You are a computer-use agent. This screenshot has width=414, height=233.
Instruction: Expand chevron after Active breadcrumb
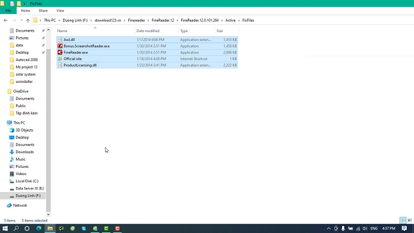tap(239, 20)
